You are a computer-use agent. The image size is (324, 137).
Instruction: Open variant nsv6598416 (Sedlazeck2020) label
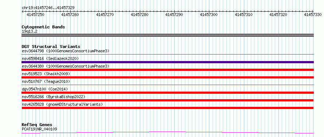[x=50, y=59]
